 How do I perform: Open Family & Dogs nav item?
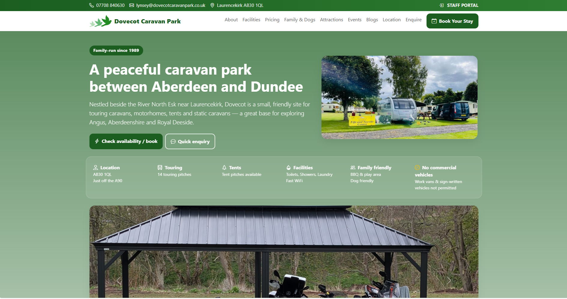click(x=300, y=20)
